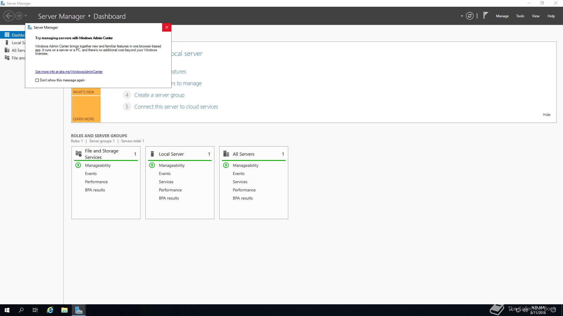Open Events in Local Server tile
Screen dimensions: 563x316
(165, 174)
